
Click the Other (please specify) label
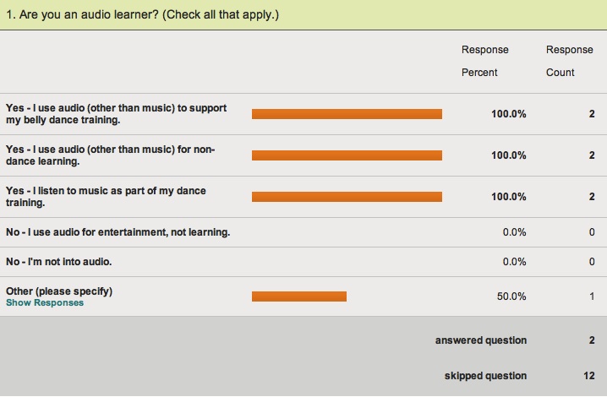59,291
